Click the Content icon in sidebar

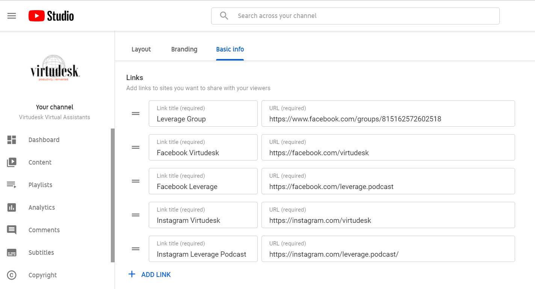coord(12,162)
